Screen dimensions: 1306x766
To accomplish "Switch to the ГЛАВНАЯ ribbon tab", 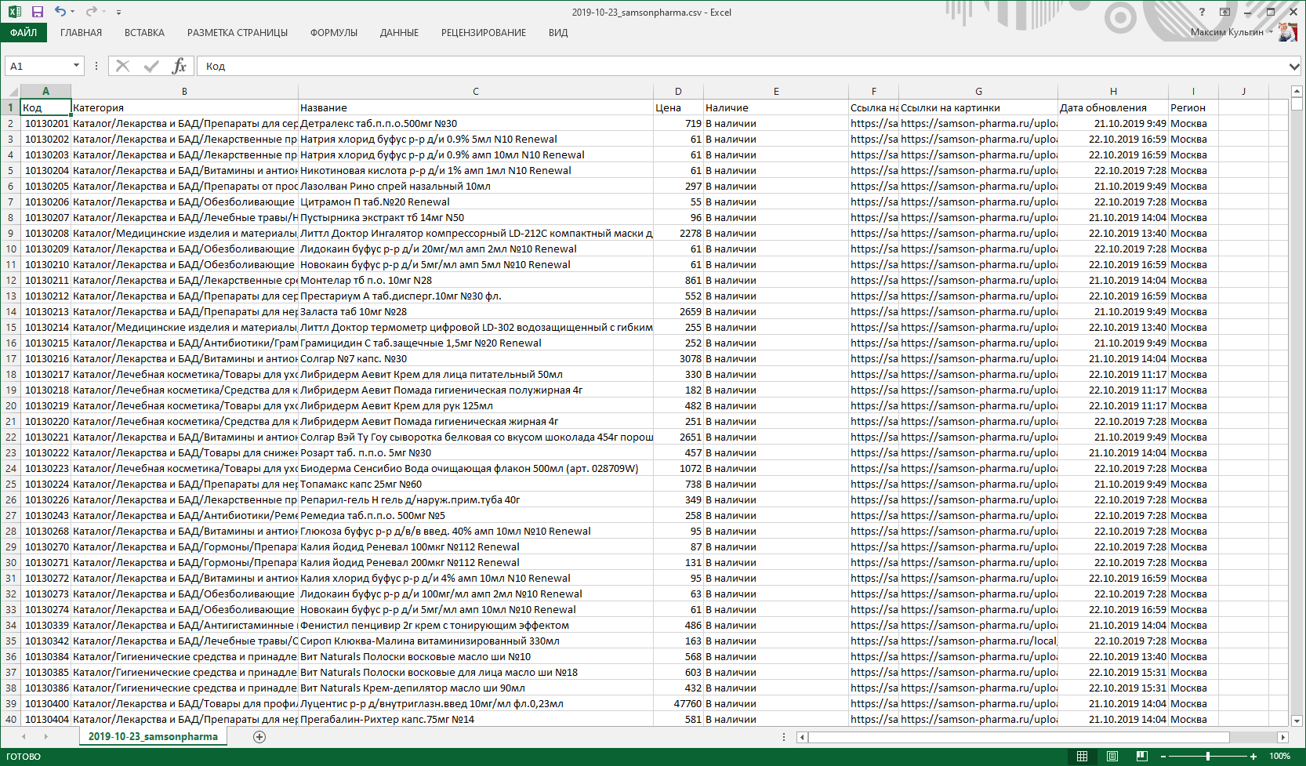I will click(81, 32).
